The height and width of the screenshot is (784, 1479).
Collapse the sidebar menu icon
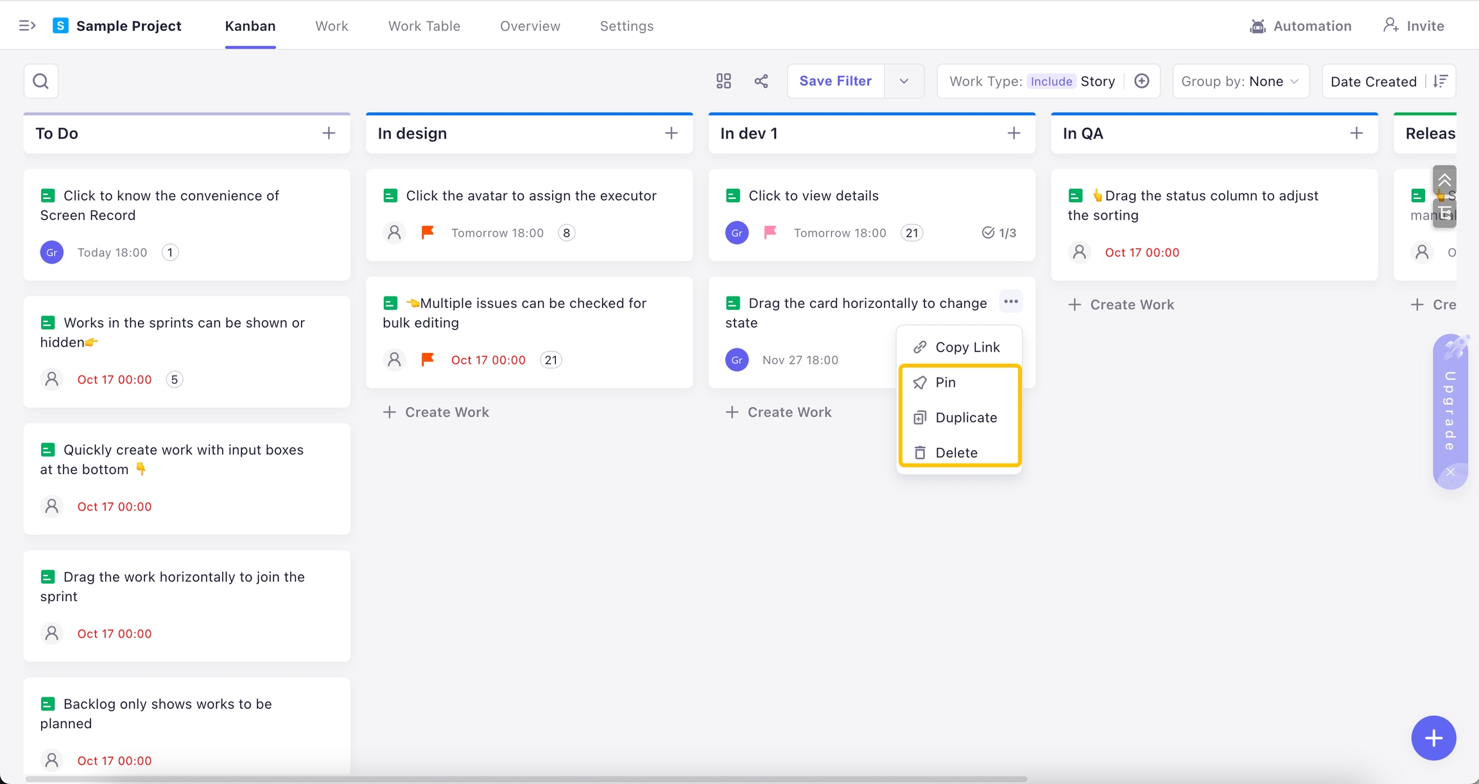tap(27, 26)
